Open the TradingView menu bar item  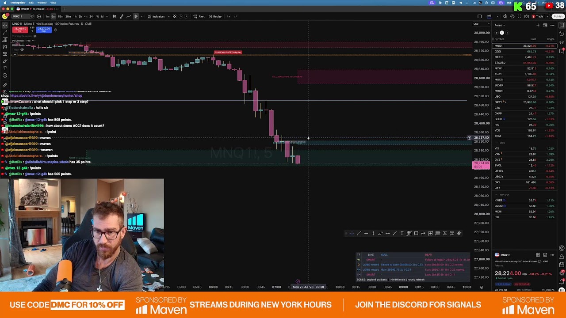point(18,3)
